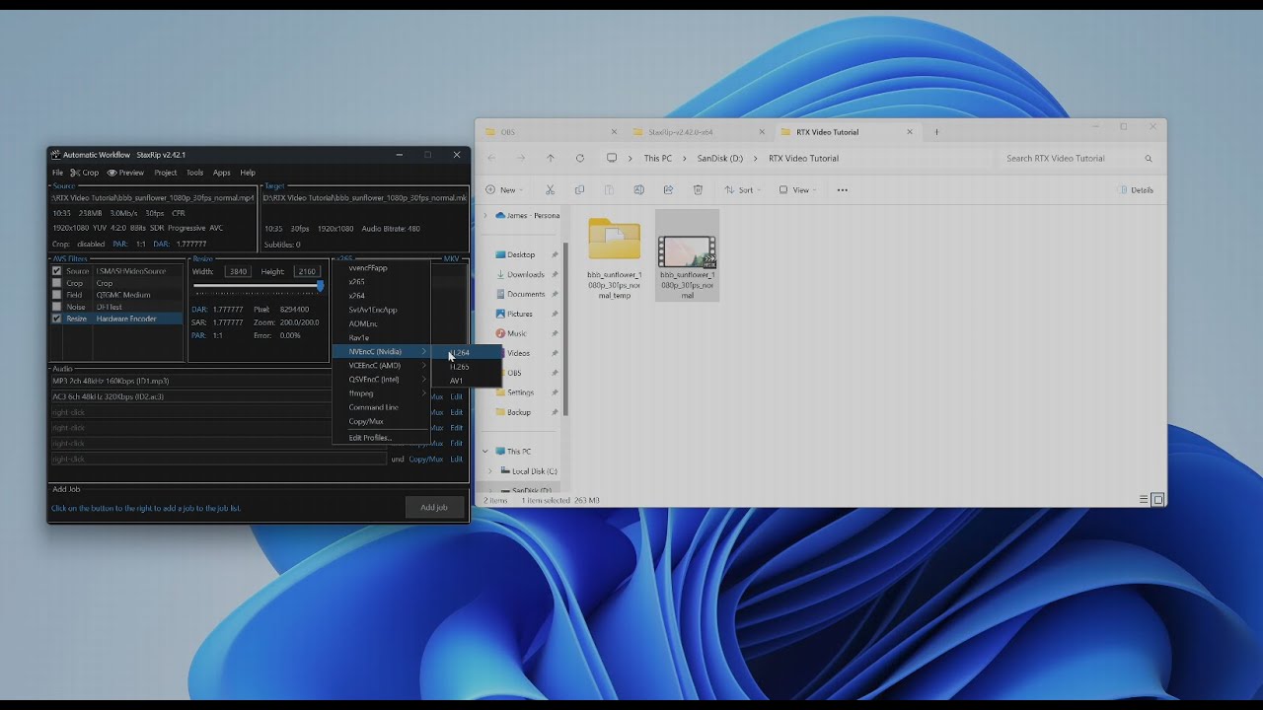Enable the Crop filter checkbox
Viewport: 1263px width, 710px height.
coord(57,283)
